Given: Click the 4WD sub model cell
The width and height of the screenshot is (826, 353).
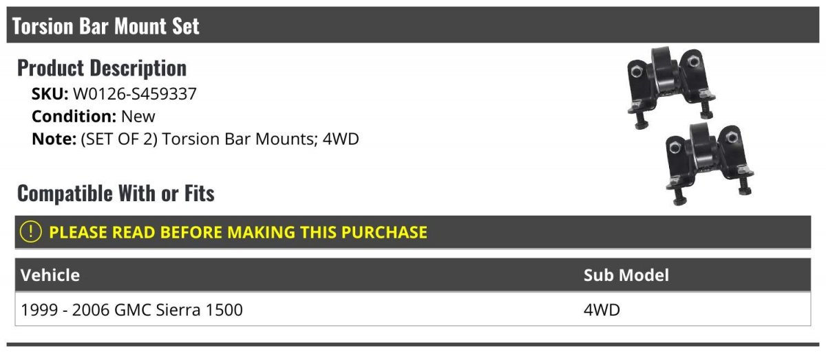Looking at the screenshot, I should click(x=602, y=310).
